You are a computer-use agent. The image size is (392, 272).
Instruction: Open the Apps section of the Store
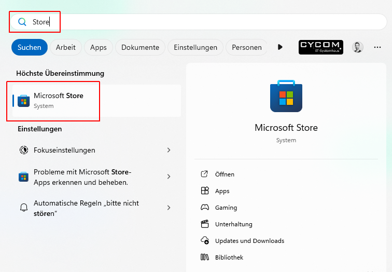coord(222,191)
